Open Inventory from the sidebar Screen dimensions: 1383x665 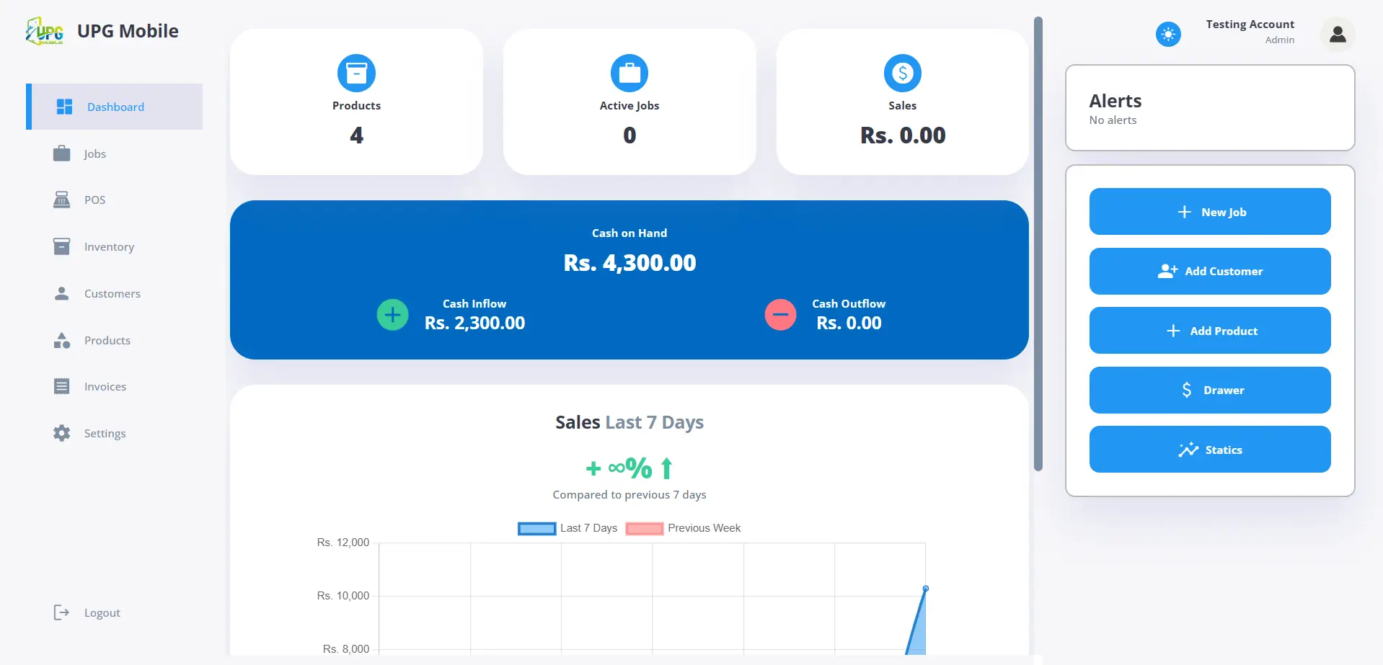[x=109, y=246]
